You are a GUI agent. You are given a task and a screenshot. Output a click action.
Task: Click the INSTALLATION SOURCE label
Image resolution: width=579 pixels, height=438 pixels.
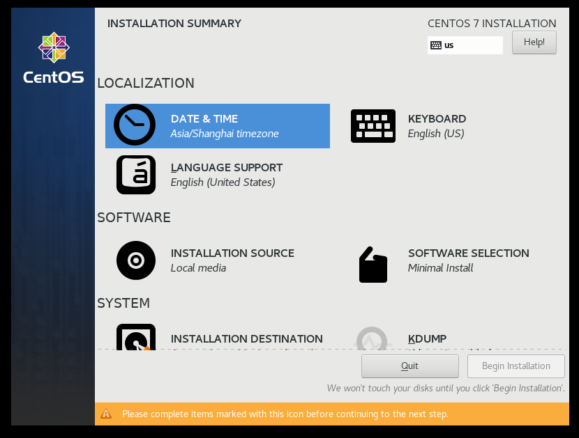[x=232, y=253]
